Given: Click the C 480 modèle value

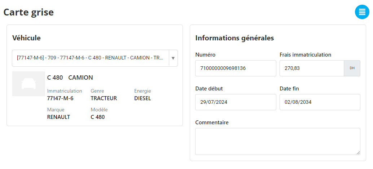Looking at the screenshot, I should click(97, 117).
